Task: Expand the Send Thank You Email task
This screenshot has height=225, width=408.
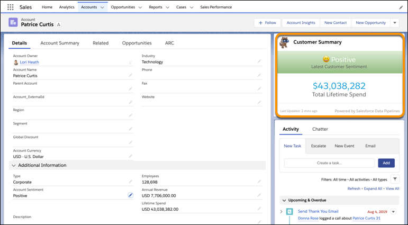Action: 282,211
